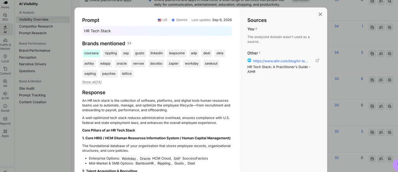The width and height of the screenshot is (398, 172).
Task: Open the aihr.com blog source link
Action: pyautogui.click(x=281, y=61)
